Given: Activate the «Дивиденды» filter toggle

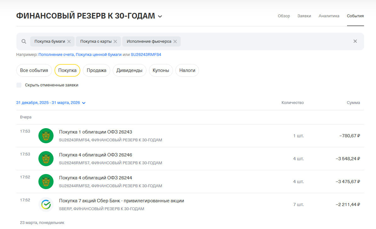Looking at the screenshot, I should coord(129,70).
